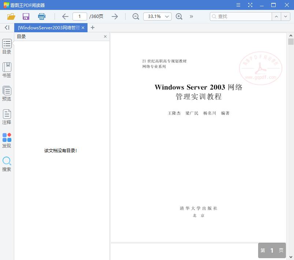
Task: Go to the previous page with the left arrow
Action: pyautogui.click(x=65, y=17)
